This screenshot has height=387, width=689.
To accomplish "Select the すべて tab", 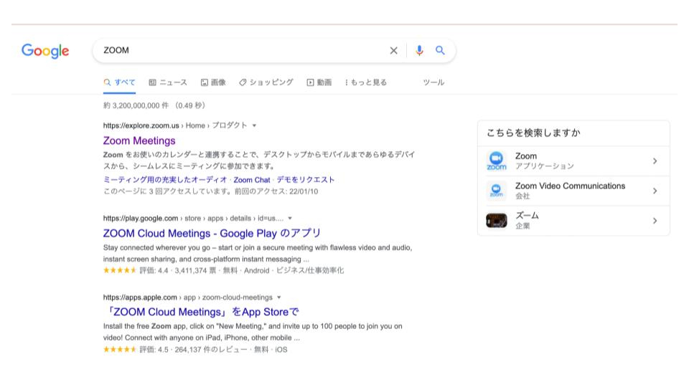I will coord(120,82).
